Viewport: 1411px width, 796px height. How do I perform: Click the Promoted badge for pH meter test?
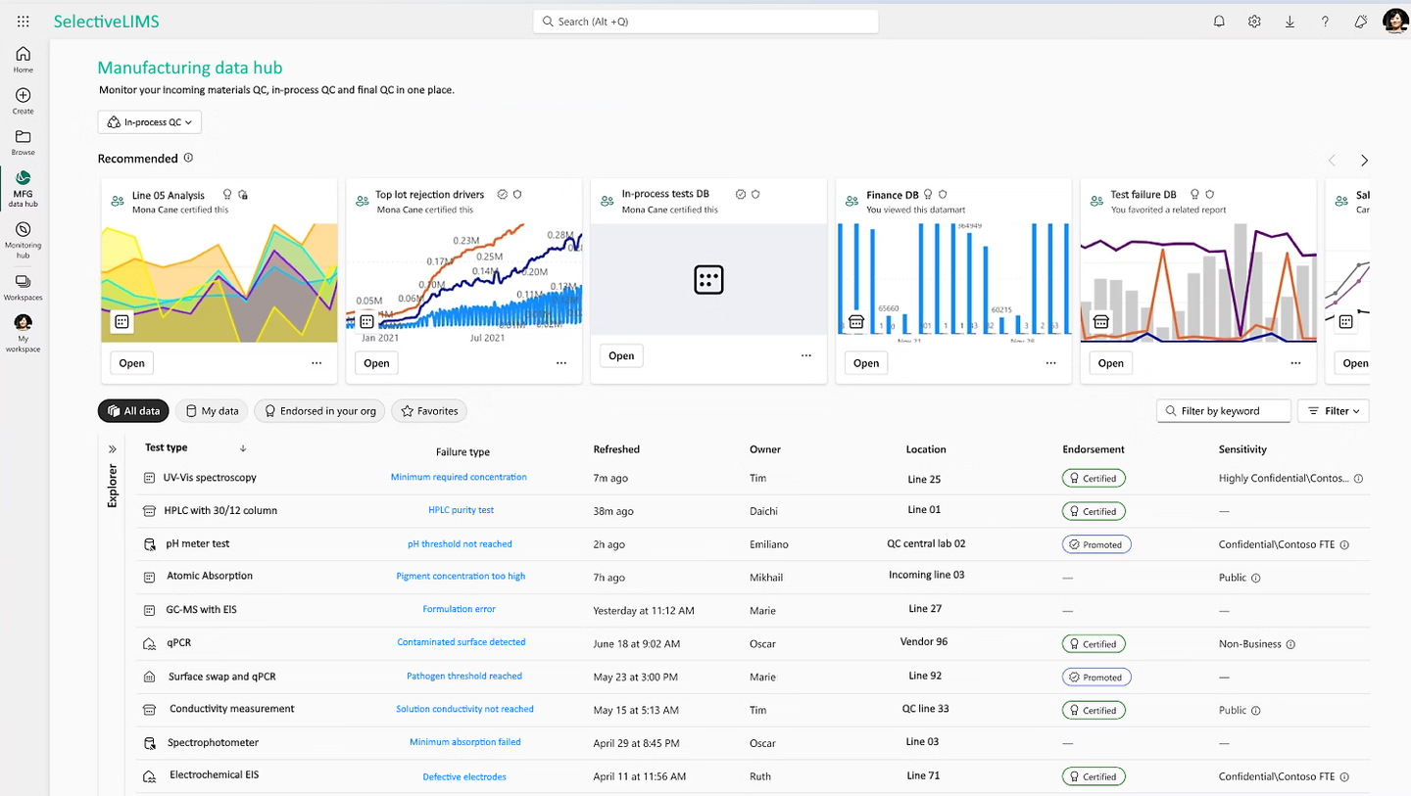1096,544
